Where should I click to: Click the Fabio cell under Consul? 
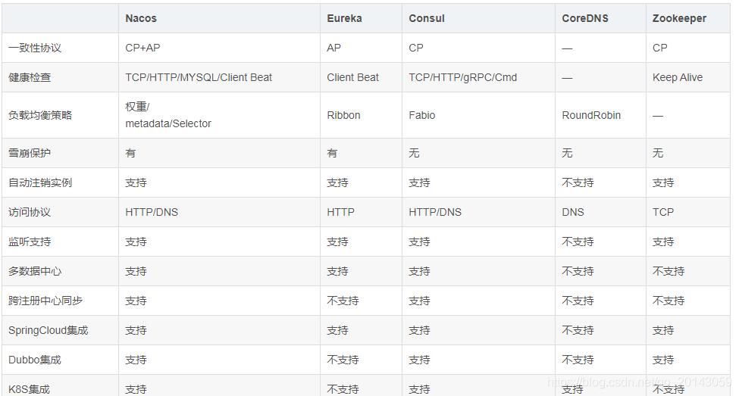pos(422,115)
